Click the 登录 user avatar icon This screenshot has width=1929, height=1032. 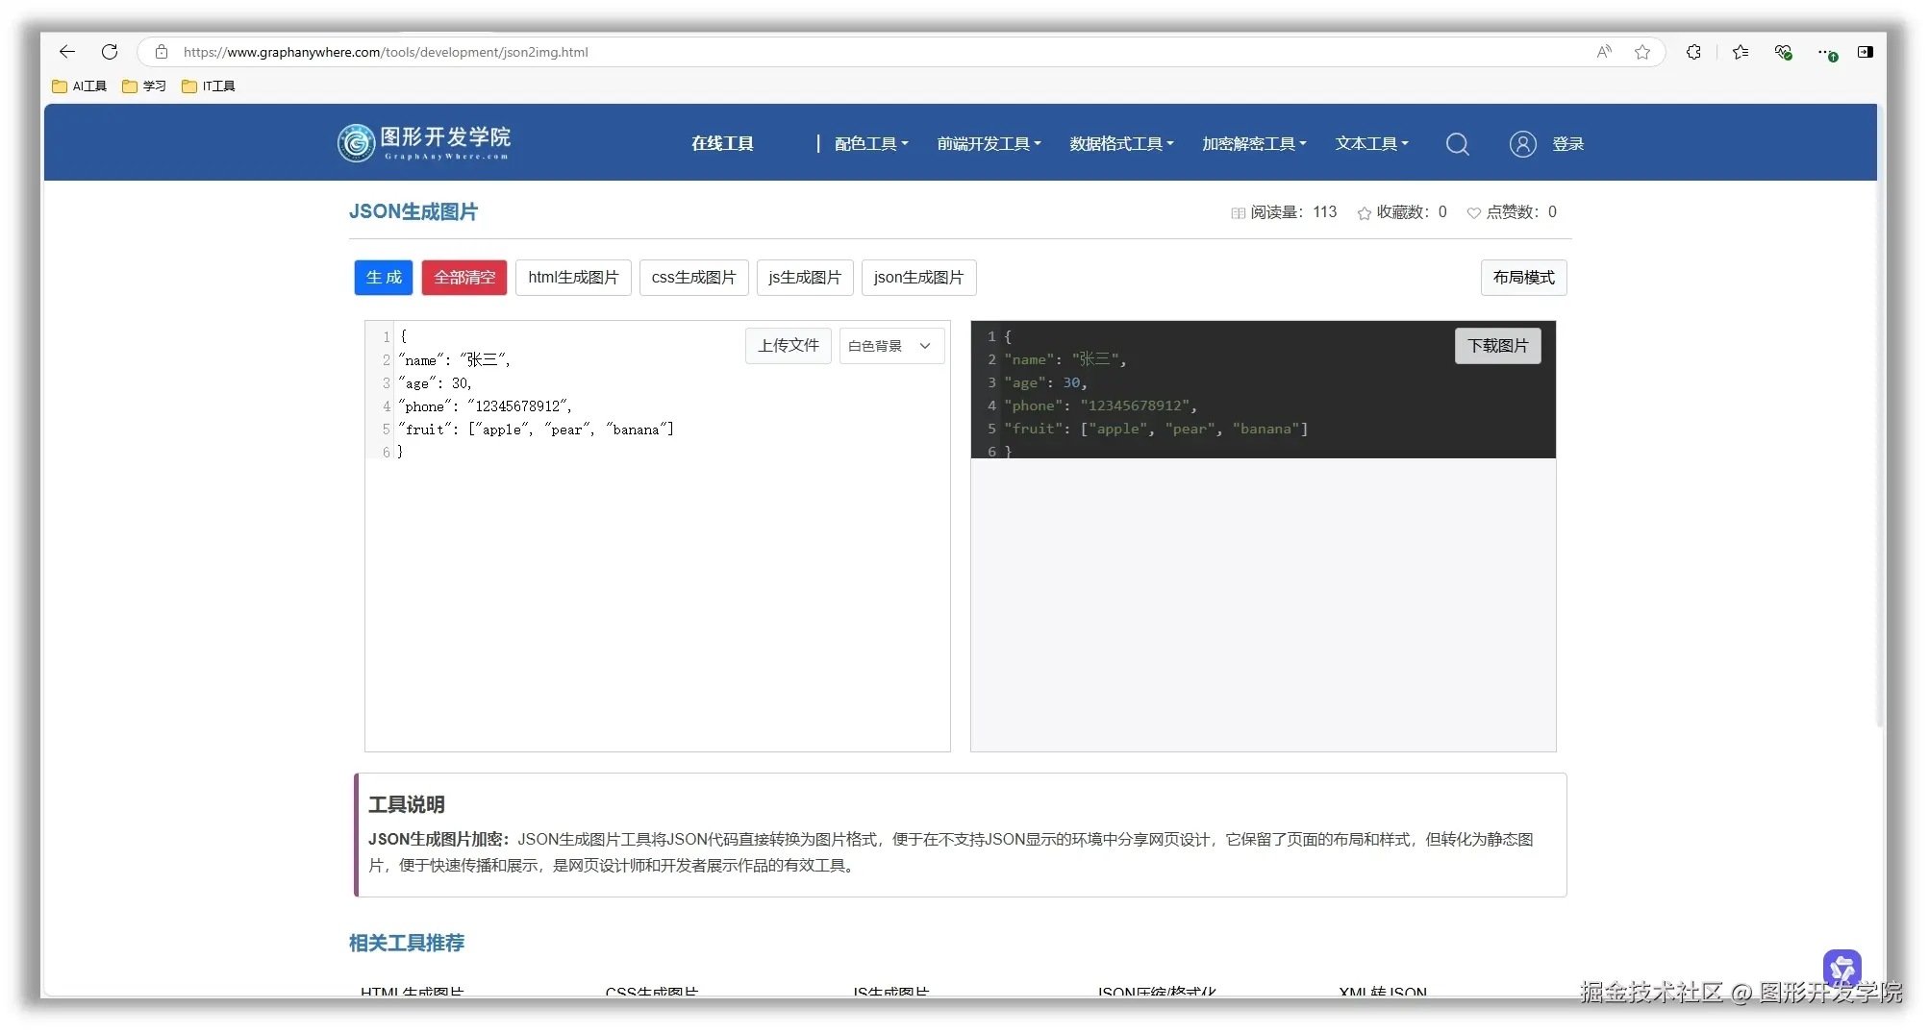coord(1522,143)
